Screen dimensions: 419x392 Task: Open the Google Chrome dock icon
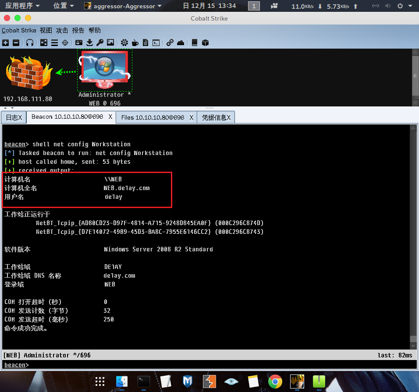point(275,382)
